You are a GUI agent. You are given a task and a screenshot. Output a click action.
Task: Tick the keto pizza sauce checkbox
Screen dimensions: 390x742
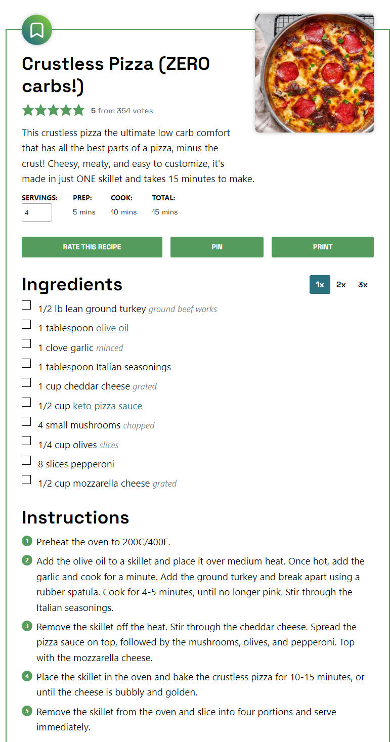click(x=26, y=402)
